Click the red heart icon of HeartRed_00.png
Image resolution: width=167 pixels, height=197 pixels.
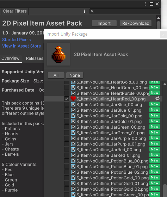click(x=73, y=99)
